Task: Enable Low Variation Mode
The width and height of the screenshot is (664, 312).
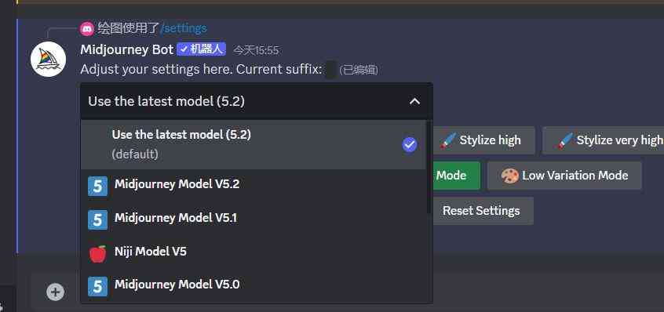Action: pyautogui.click(x=564, y=176)
